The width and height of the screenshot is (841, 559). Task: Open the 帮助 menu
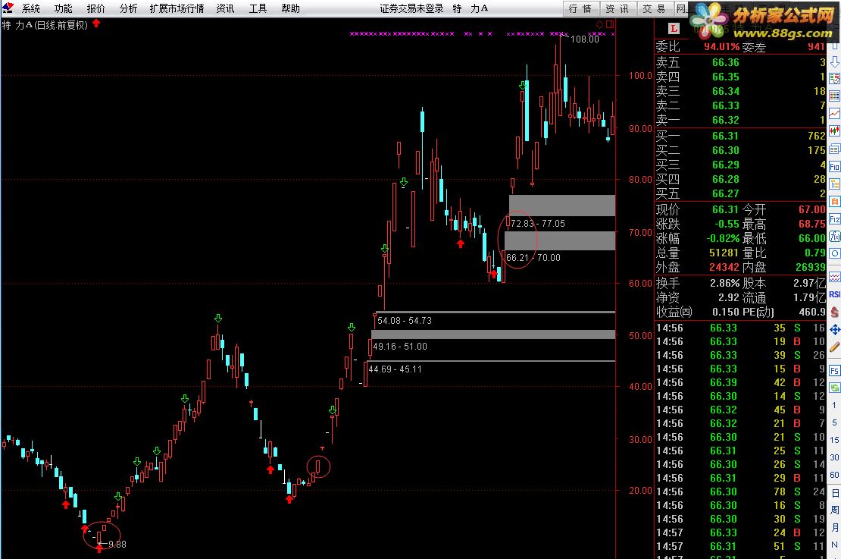tap(291, 8)
